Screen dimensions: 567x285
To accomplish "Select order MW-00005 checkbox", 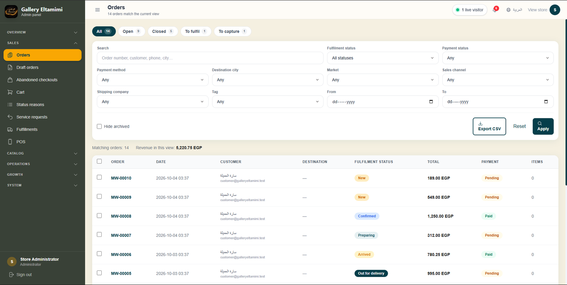I will [x=99, y=273].
